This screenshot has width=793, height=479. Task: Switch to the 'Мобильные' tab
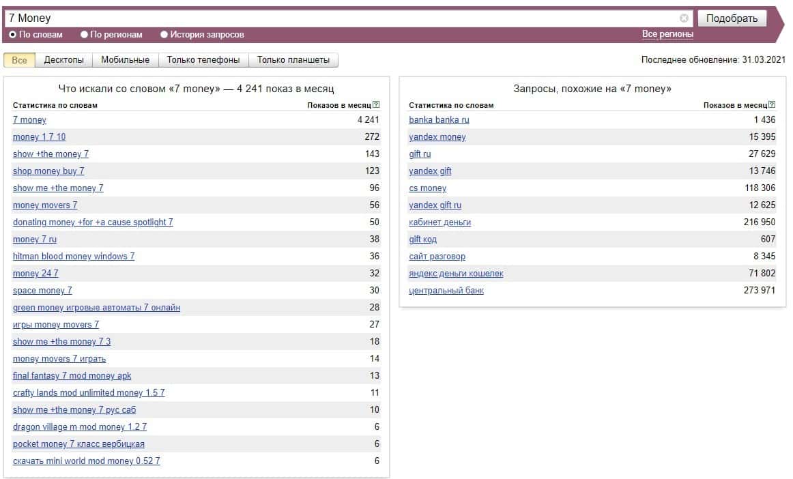[125, 60]
